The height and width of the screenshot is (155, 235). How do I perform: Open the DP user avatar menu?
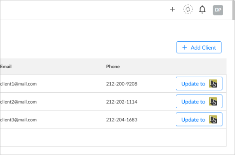[x=218, y=10]
